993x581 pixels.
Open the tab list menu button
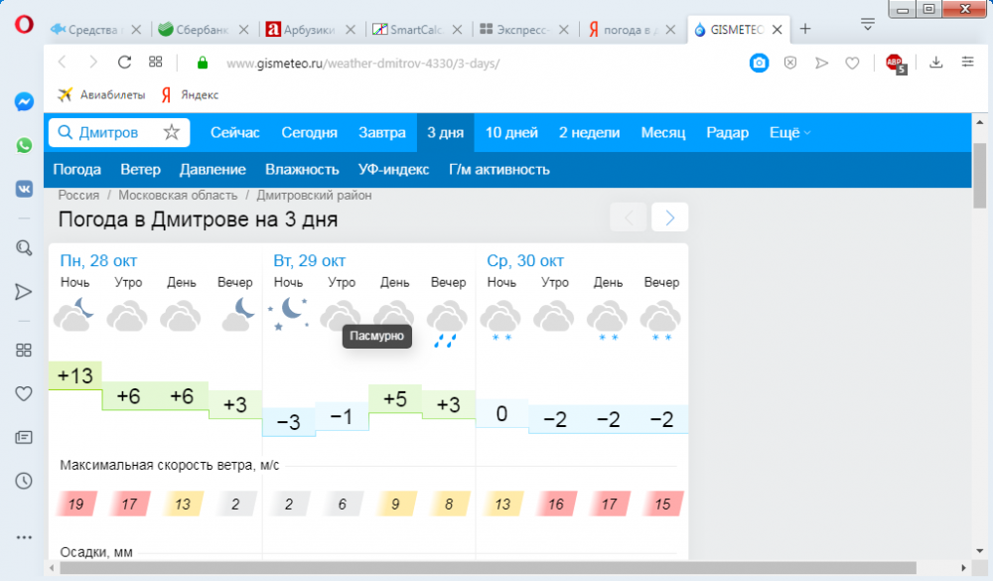pos(867,22)
